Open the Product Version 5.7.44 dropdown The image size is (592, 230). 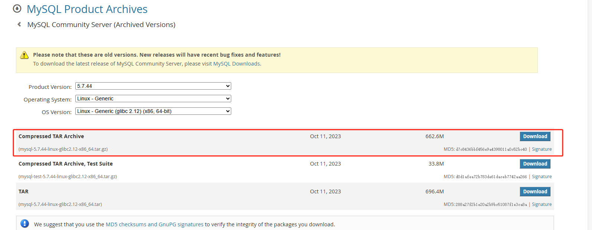[153, 86]
